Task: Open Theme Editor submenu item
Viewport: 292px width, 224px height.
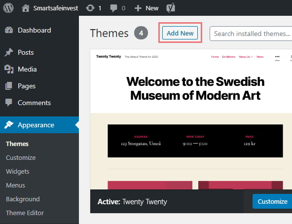Action: (25, 213)
